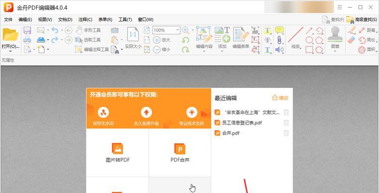Take a snapshot with the camera icon
The height and width of the screenshot is (193, 379).
[x=115, y=30]
